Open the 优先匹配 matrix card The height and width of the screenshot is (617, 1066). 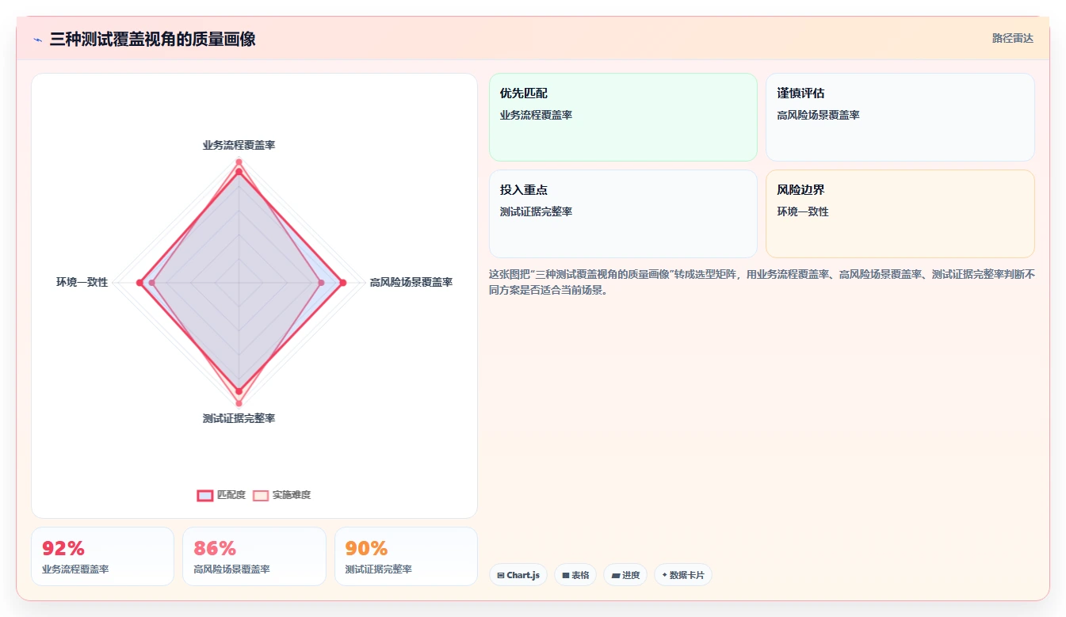click(x=623, y=117)
